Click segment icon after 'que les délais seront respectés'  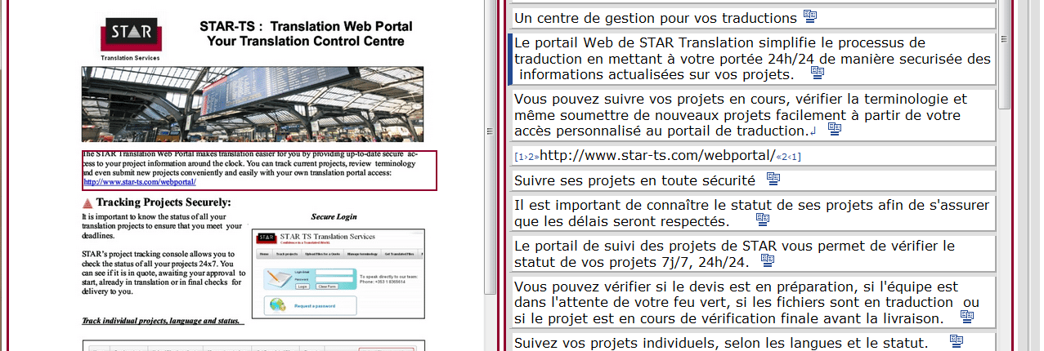(763, 220)
